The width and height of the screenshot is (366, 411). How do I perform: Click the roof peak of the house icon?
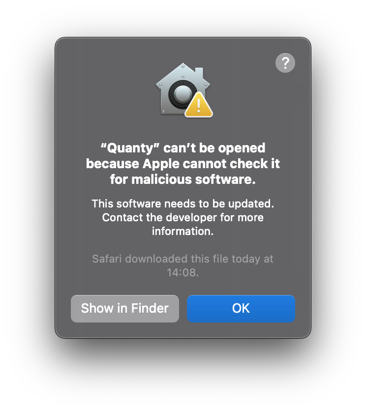tap(183, 66)
